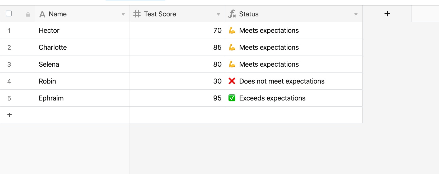Image resolution: width=439 pixels, height=174 pixels.
Task: Click the text field type icon beside Name
Action: click(42, 14)
